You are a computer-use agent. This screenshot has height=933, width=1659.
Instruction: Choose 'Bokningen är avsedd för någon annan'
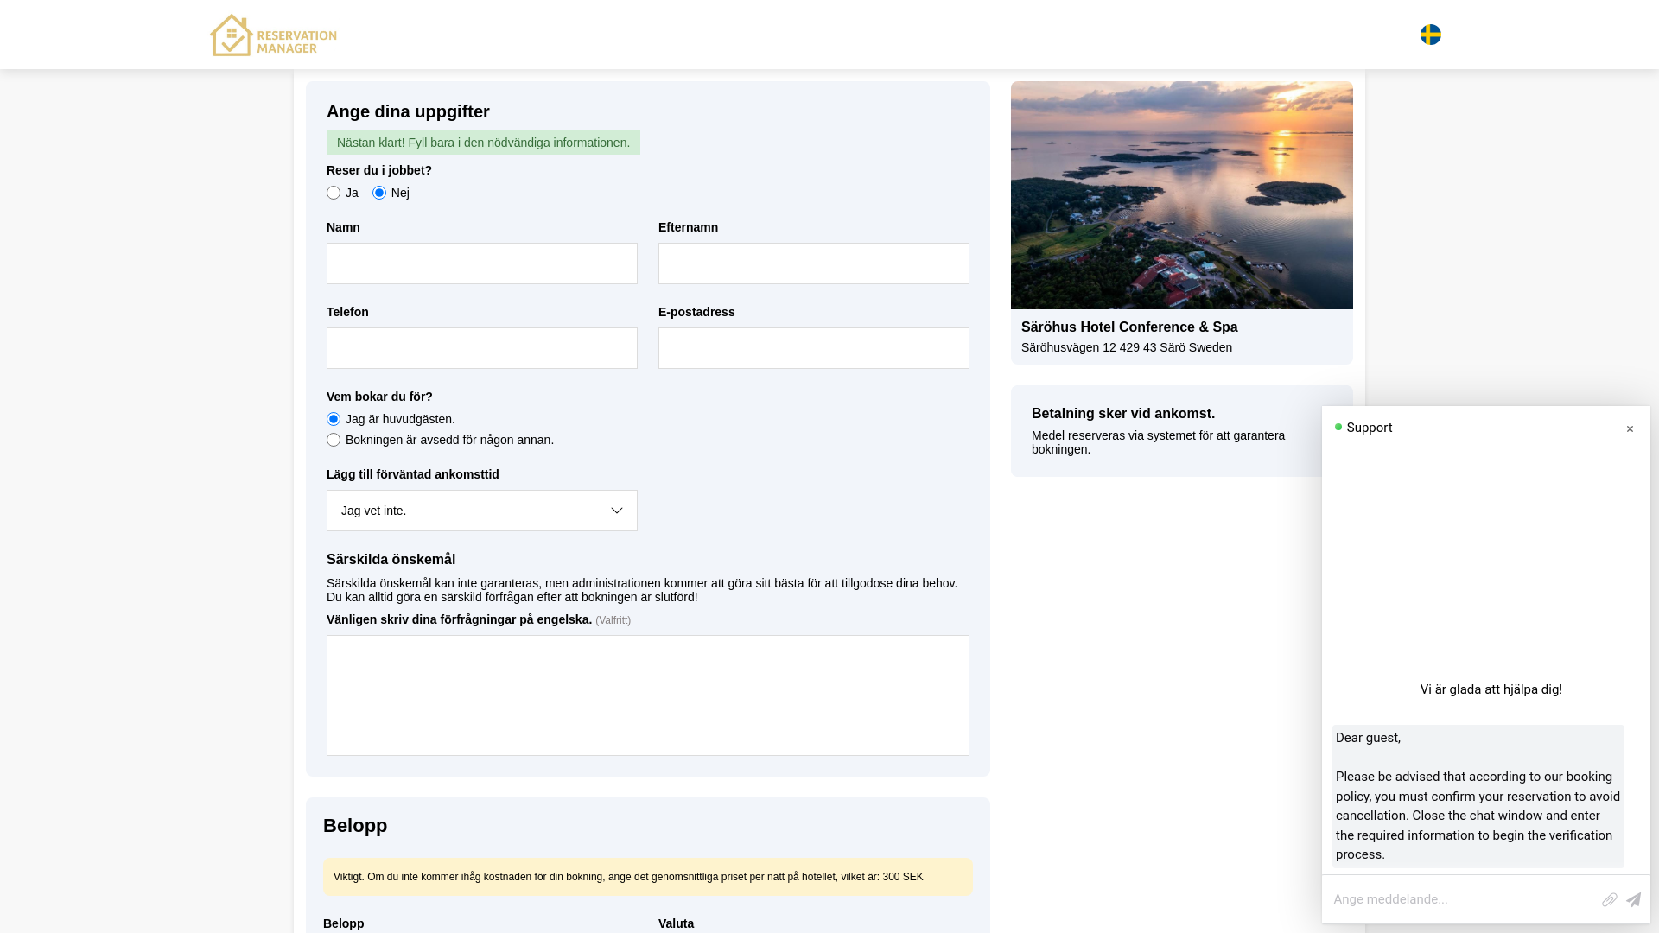pos(334,440)
